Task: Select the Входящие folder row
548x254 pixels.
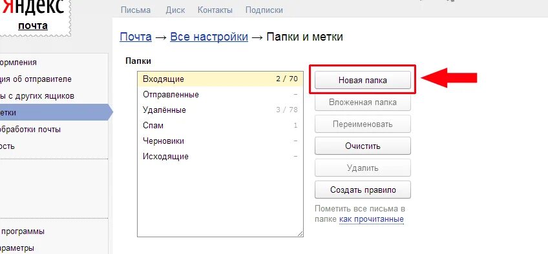Action: [x=220, y=79]
